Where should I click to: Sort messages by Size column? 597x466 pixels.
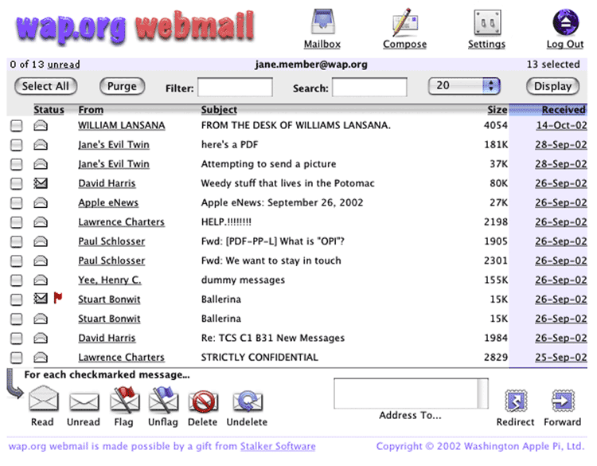(497, 110)
